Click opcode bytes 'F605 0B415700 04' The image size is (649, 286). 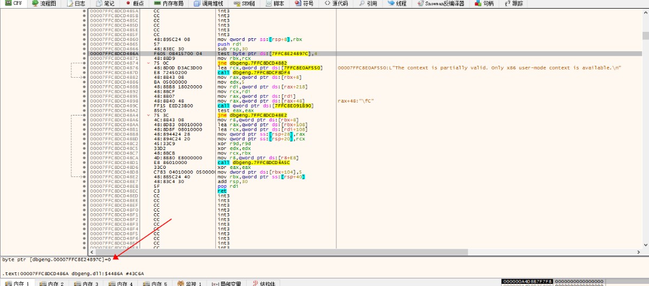point(178,53)
